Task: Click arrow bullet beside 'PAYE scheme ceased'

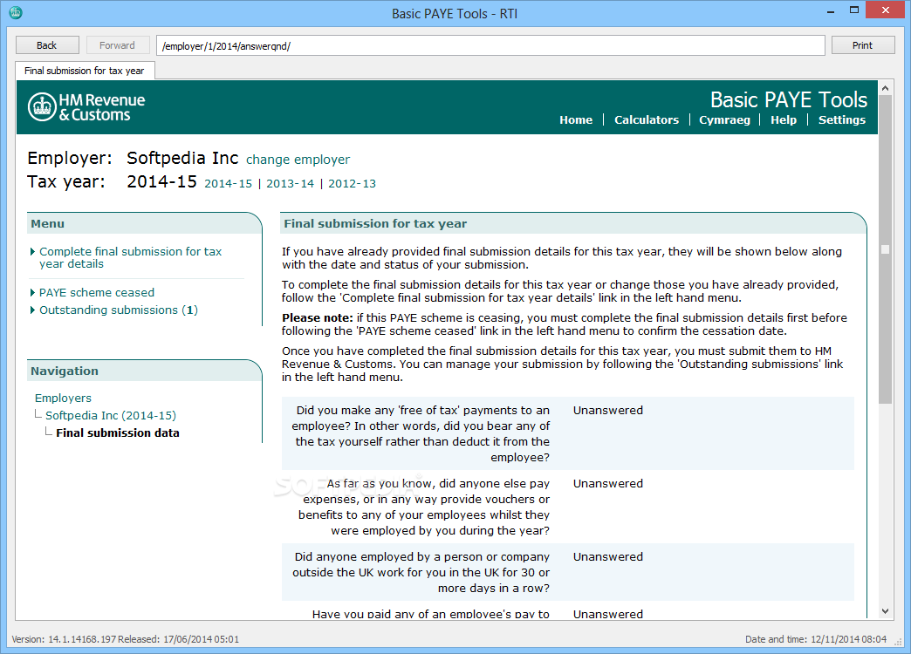Action: pos(32,292)
